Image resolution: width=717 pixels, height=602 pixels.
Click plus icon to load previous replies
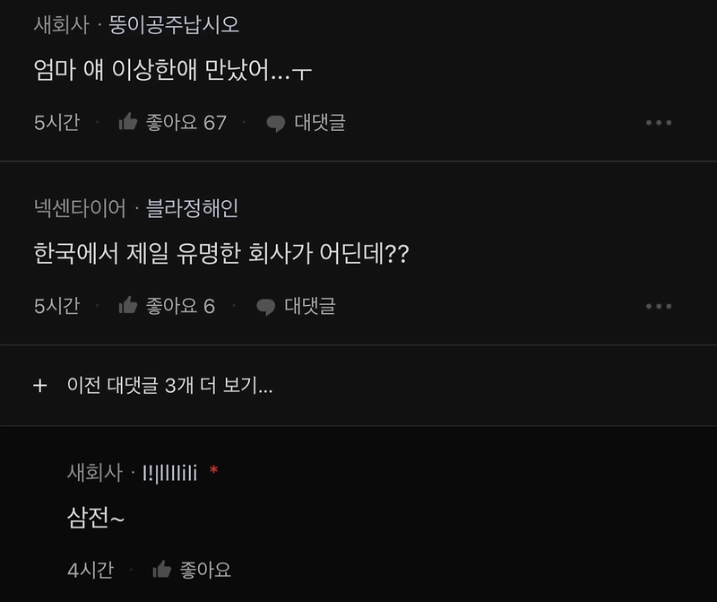click(x=40, y=386)
